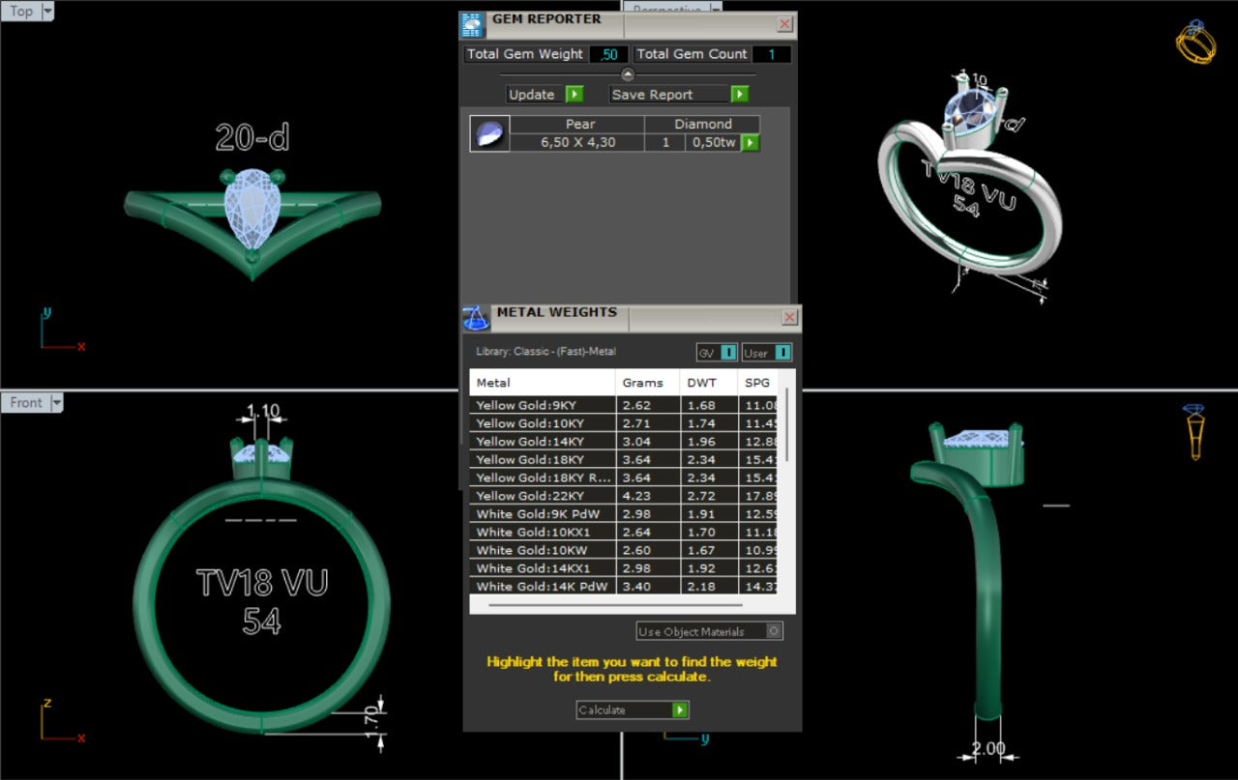This screenshot has height=780, width=1238.
Task: Click the 4.23 grams value for 22KY
Action: tap(636, 495)
